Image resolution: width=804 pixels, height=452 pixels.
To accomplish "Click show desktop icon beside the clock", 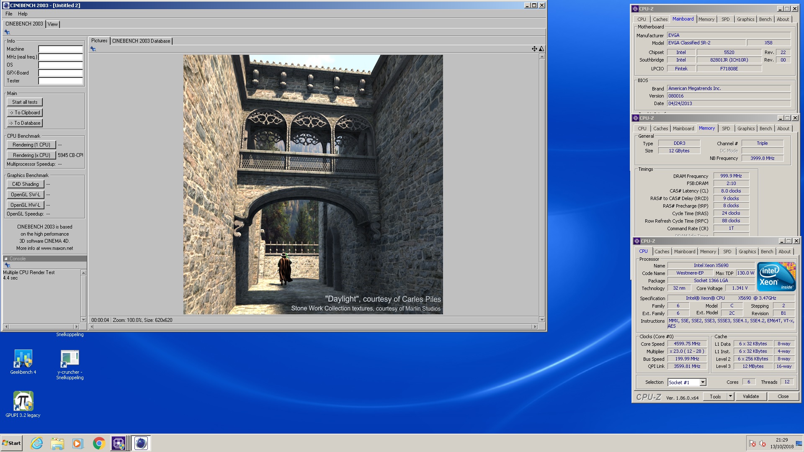I will 799,444.
